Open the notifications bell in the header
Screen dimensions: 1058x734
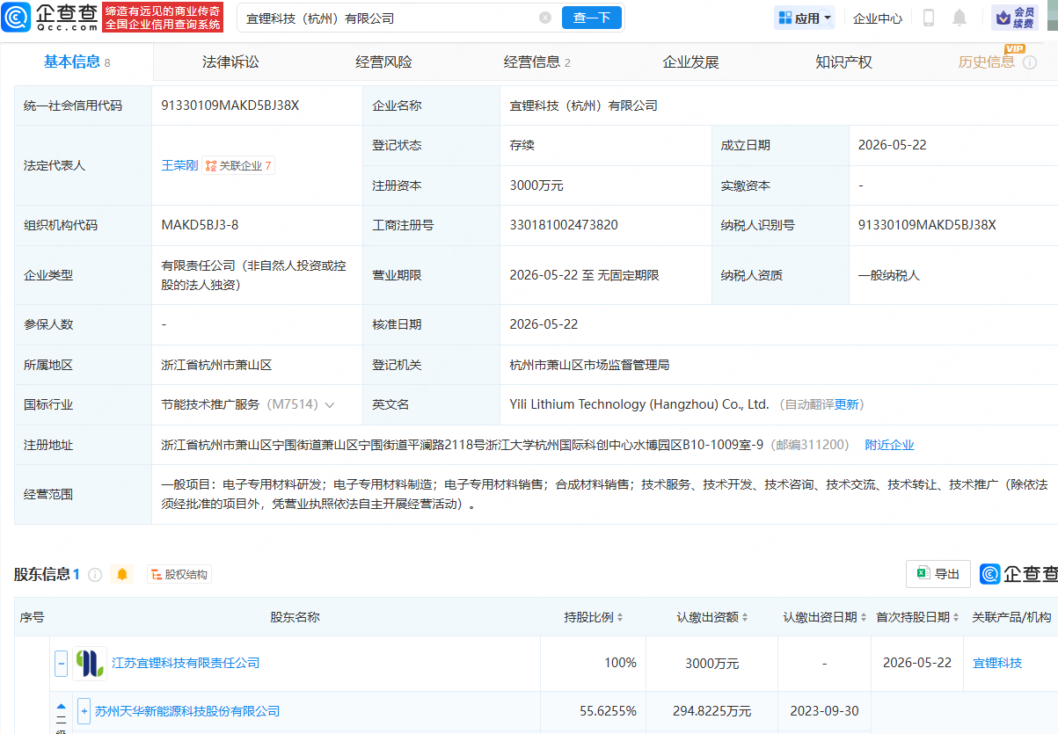[x=959, y=18]
